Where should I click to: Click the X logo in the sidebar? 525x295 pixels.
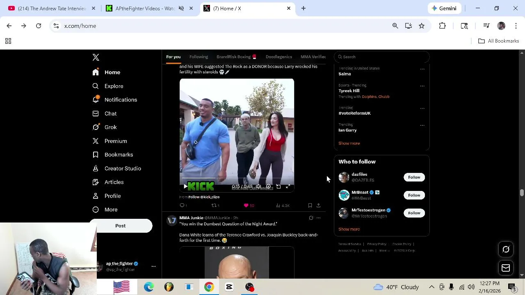click(x=96, y=57)
